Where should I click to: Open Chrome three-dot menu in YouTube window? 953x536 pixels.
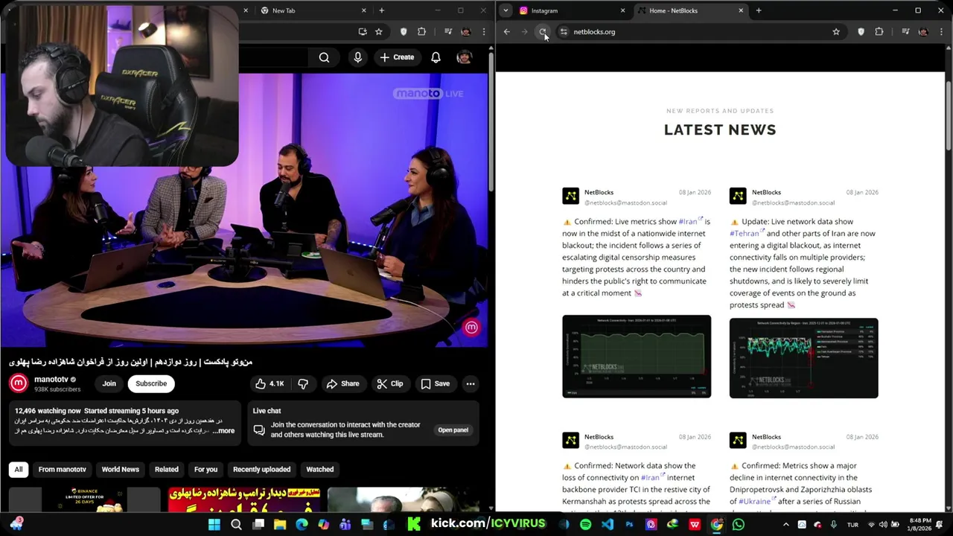coord(484,32)
